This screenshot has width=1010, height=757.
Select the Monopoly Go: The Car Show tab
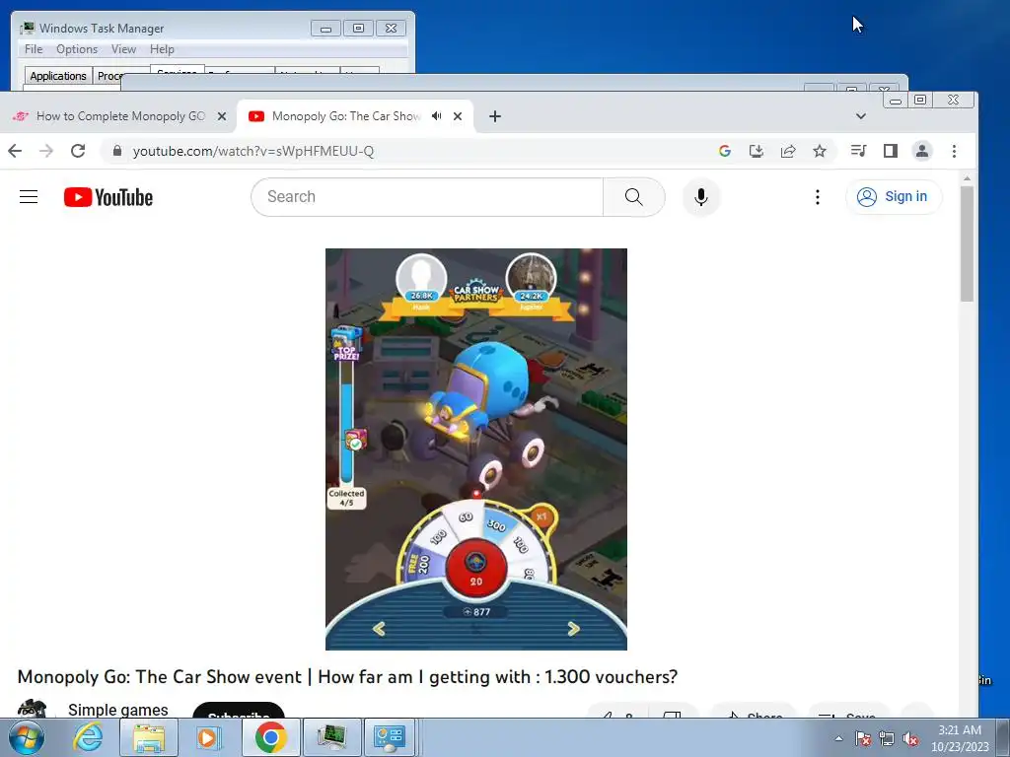tap(346, 116)
